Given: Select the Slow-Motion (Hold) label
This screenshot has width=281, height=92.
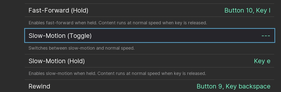Looking at the screenshot, I should pyautogui.click(x=57, y=61).
